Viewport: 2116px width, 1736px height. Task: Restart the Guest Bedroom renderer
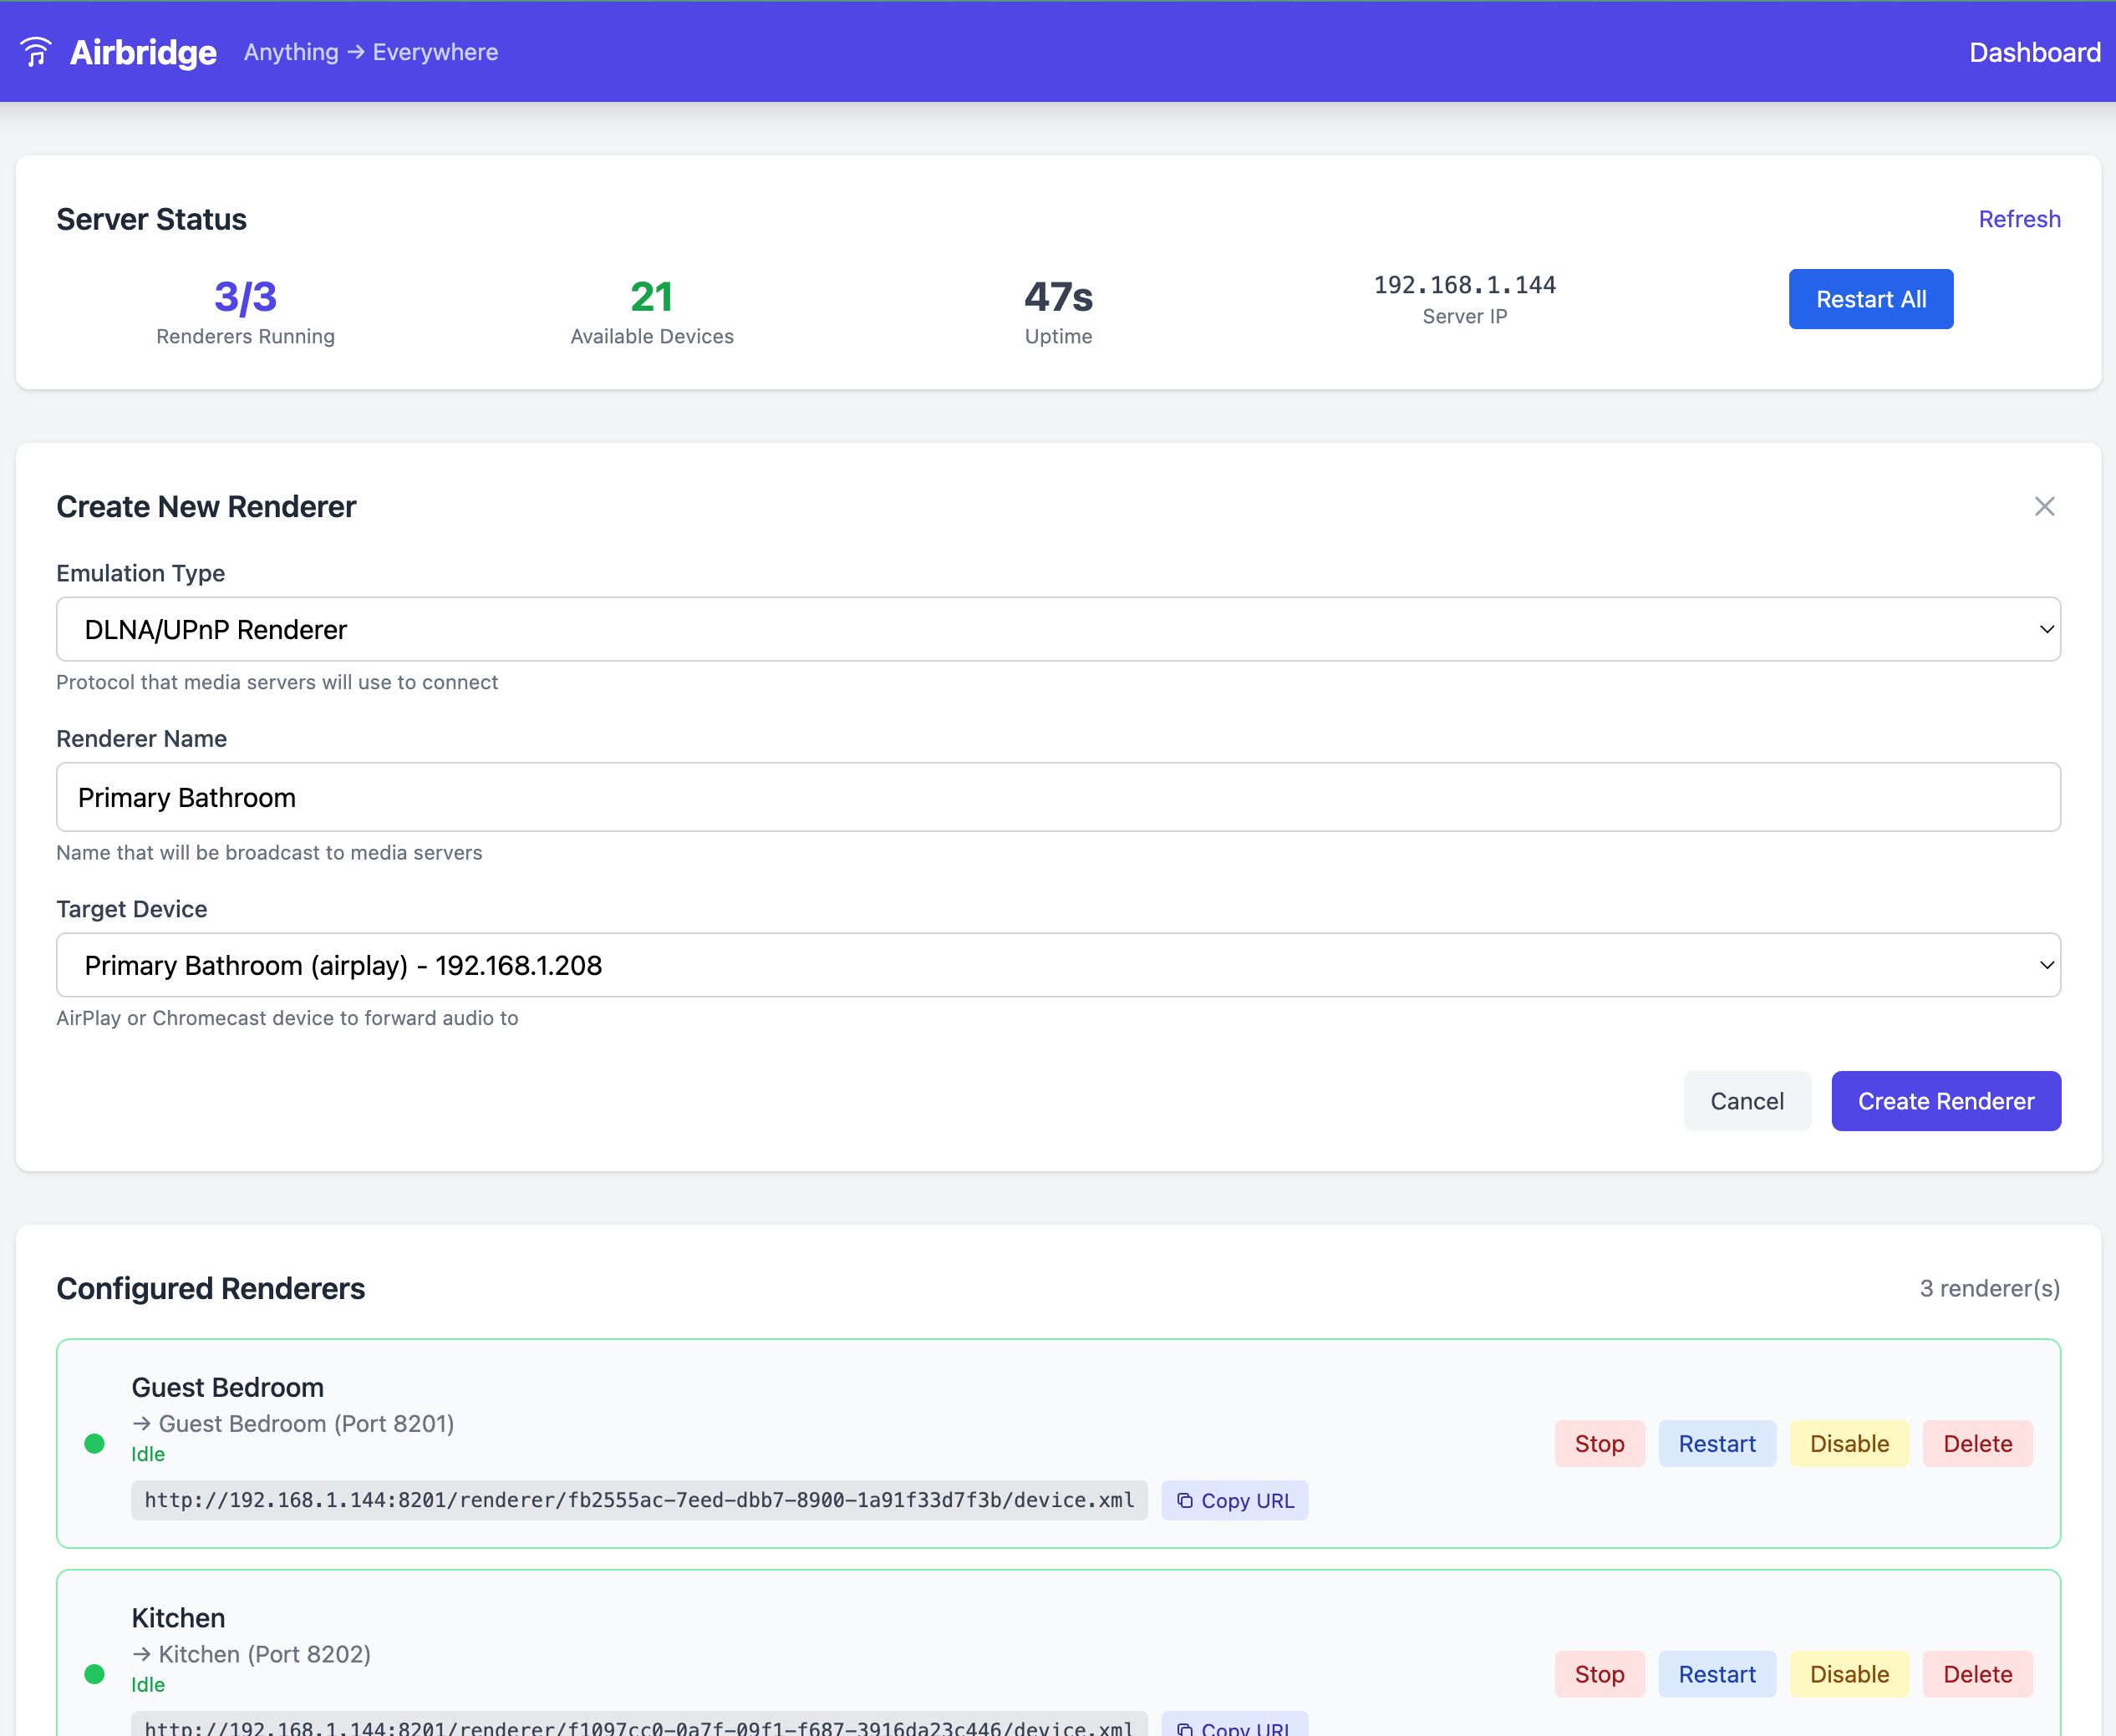tap(1717, 1443)
